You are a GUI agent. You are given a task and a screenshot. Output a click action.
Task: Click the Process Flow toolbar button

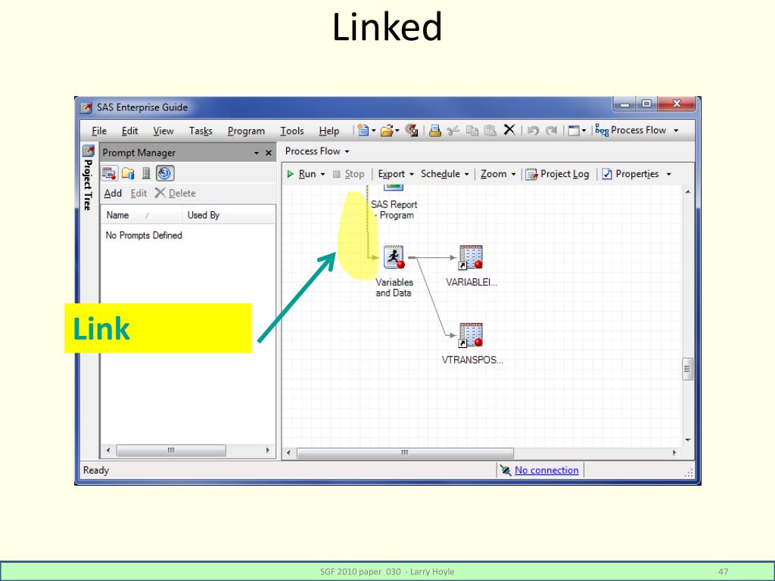click(x=631, y=130)
